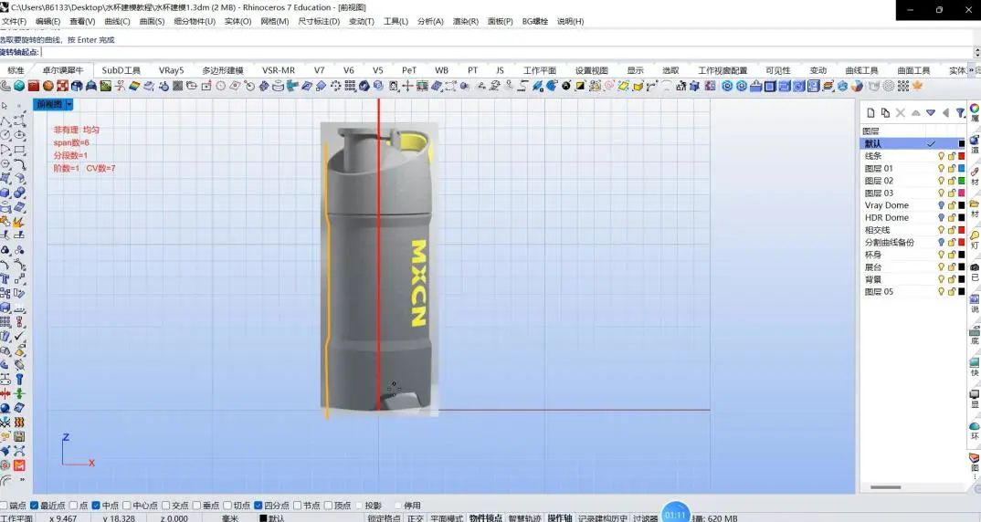Image resolution: width=981 pixels, height=522 pixels.
Task: Click the 图层 column header in the layers panel
Action: pyautogui.click(x=870, y=131)
